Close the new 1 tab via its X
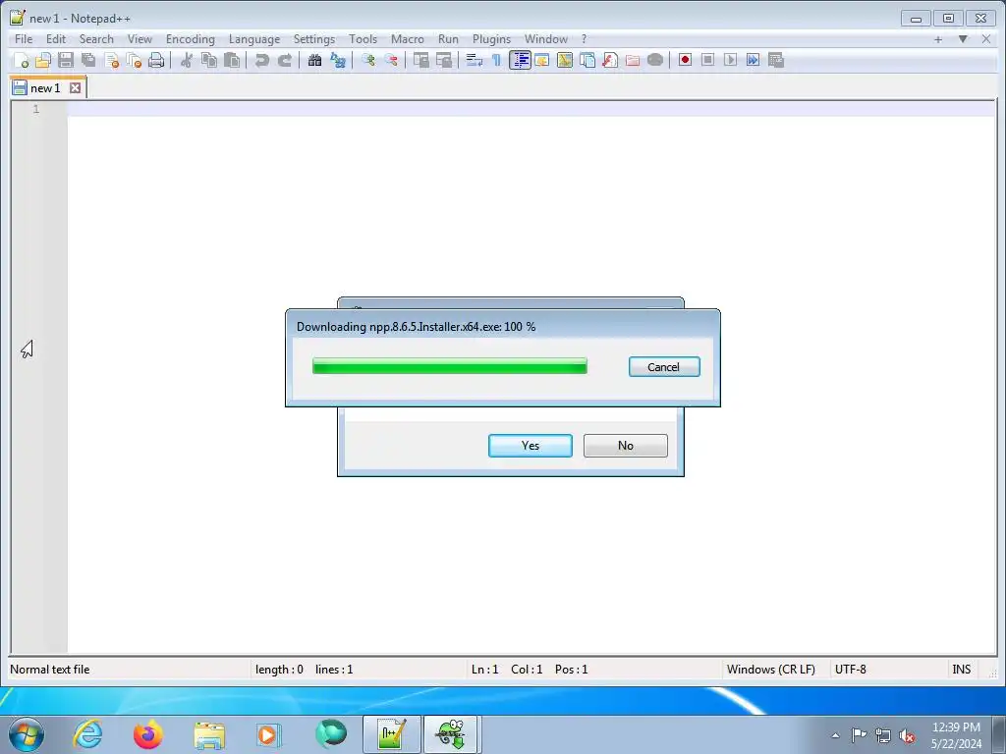Screen dimensions: 1006x754 (75, 87)
